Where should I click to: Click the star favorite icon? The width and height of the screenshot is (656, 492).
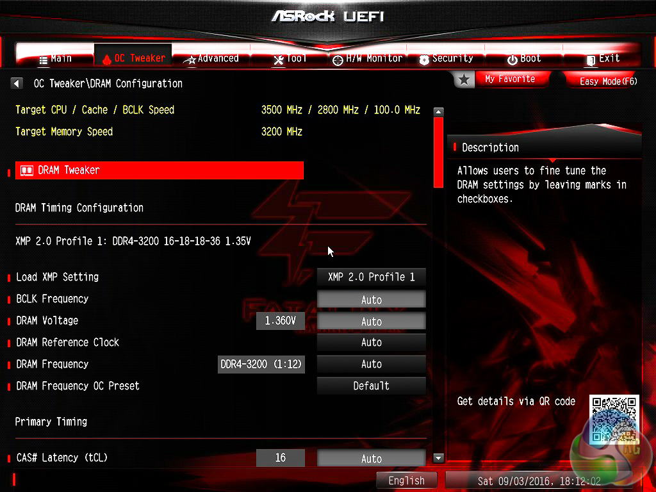tap(464, 79)
